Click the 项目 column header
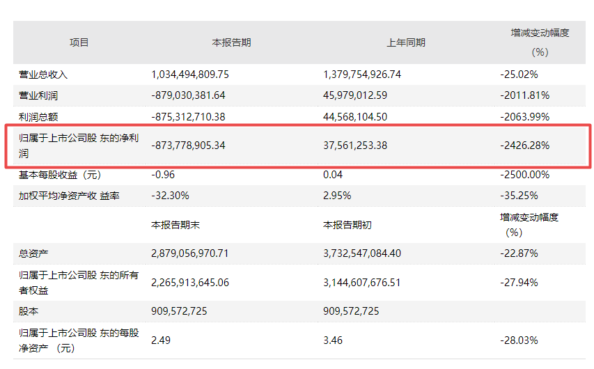 point(79,42)
